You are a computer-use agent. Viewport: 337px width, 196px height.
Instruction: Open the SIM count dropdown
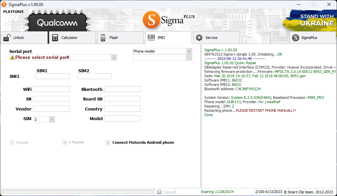(x=52, y=119)
